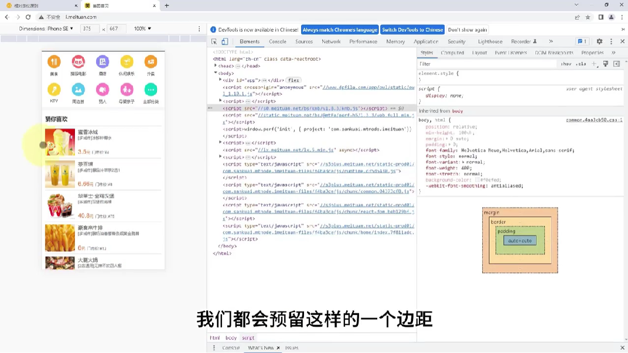Open the Lighthouse panel tab

click(x=490, y=42)
